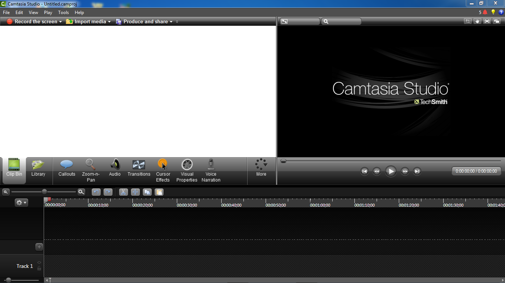Open the Visual Properties panel
This screenshot has height=283, width=505.
[x=187, y=170]
